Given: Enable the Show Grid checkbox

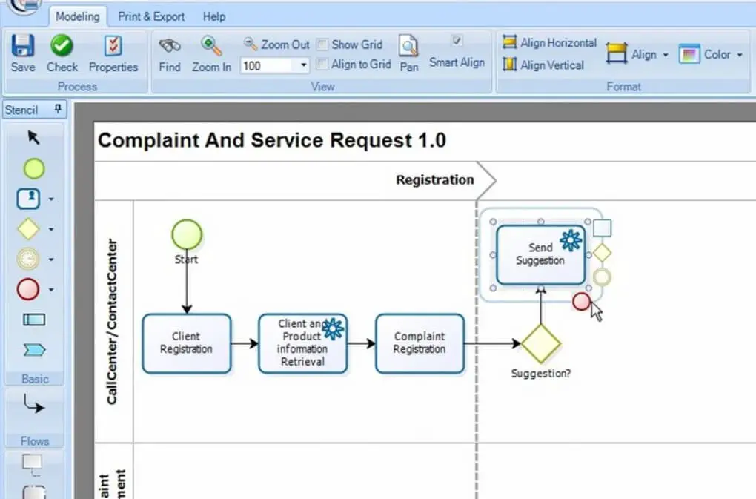Looking at the screenshot, I should (322, 44).
